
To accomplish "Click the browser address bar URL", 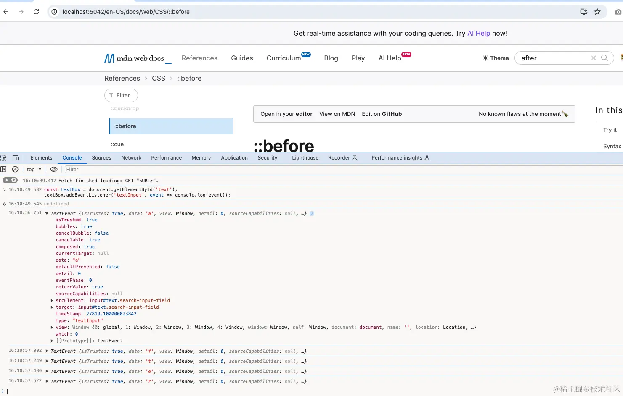I will 126,12.
